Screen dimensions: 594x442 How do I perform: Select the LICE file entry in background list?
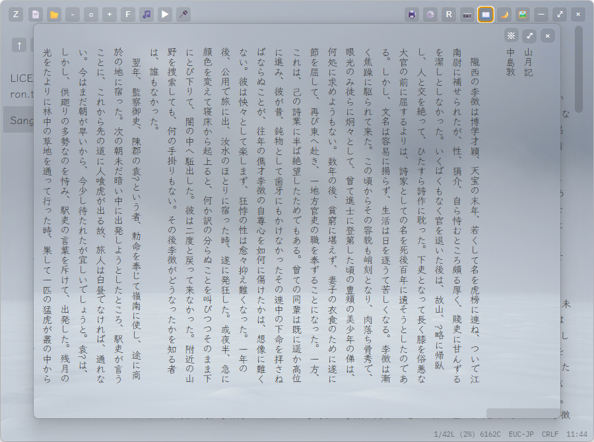pyautogui.click(x=22, y=79)
